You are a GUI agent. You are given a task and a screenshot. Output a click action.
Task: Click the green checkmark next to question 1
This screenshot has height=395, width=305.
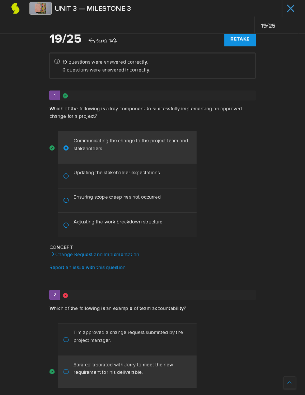pyautogui.click(x=65, y=96)
